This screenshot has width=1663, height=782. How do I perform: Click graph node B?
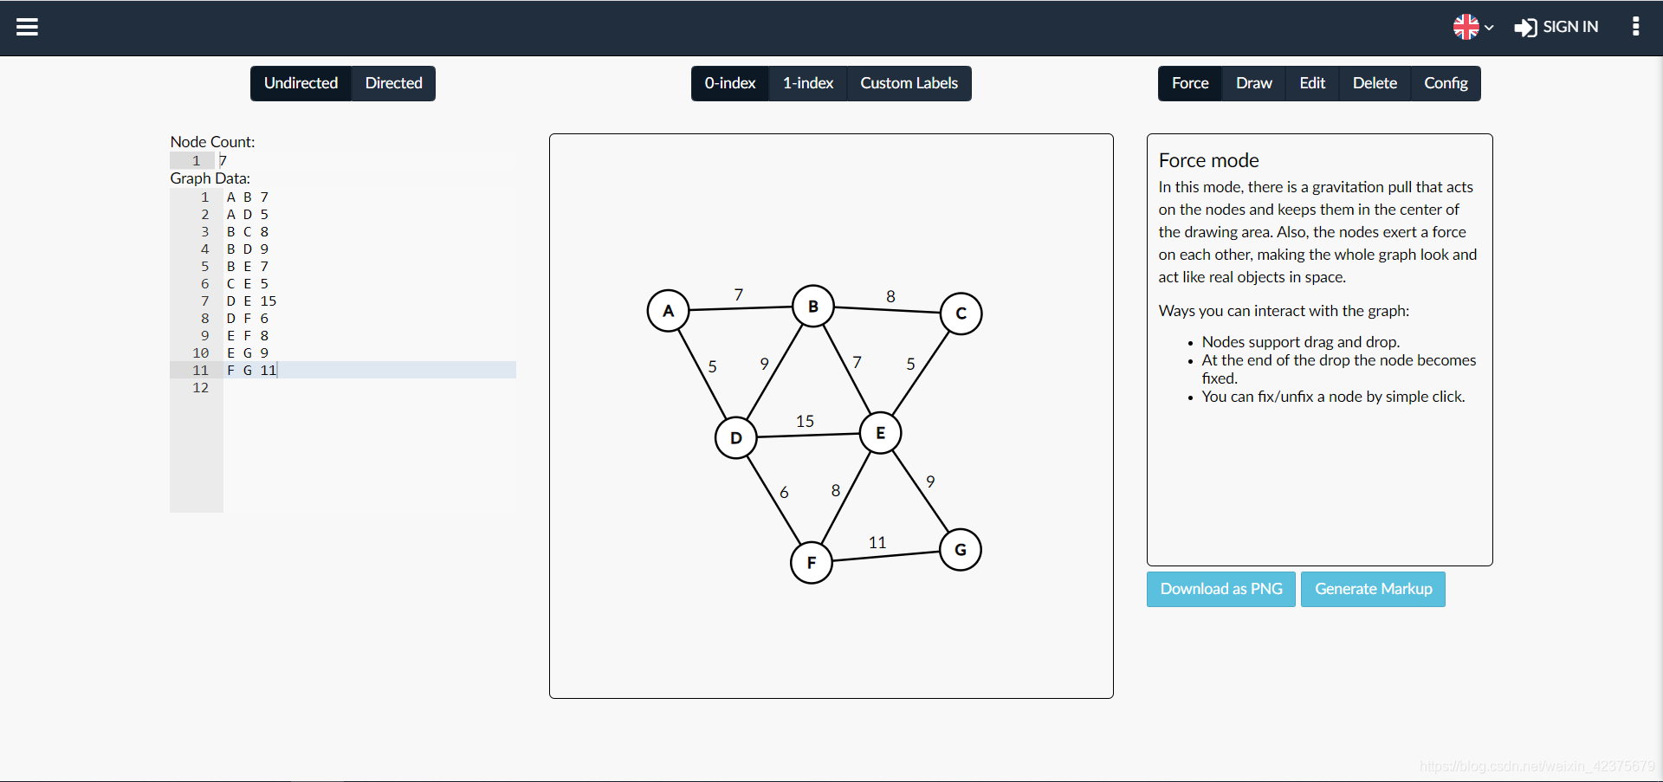(x=813, y=306)
